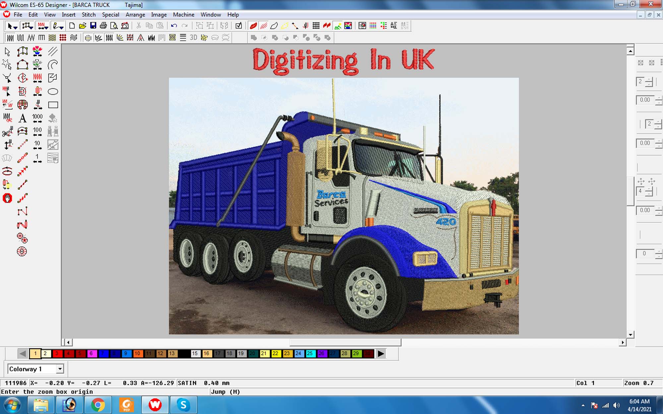663x414 pixels.
Task: Toggle the grid display icon
Action: 316,26
